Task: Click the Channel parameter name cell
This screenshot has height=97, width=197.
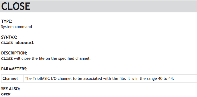Action: coord(12,78)
